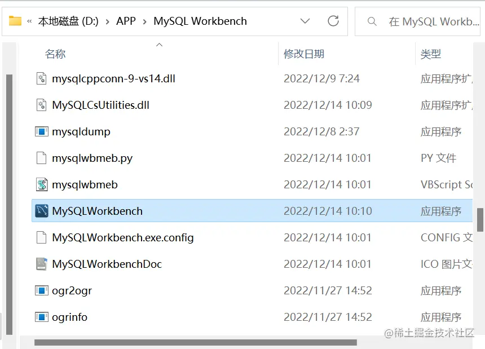485x349 pixels.
Task: Select file name MySQLCsUtilities.dll
Action: tap(100, 105)
